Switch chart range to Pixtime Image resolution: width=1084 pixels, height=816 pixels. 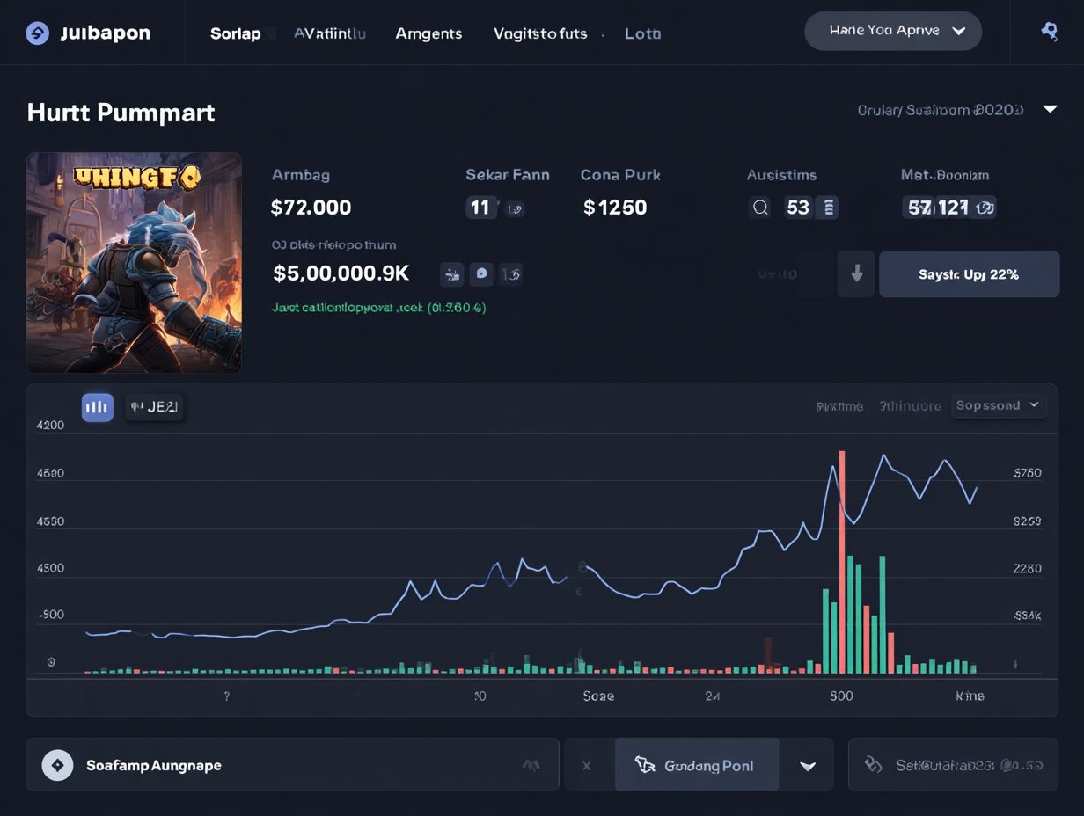click(x=839, y=406)
